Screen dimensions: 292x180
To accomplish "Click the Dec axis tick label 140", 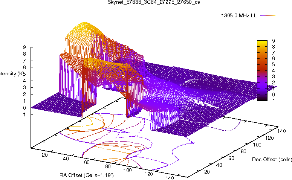I will 281,131.
